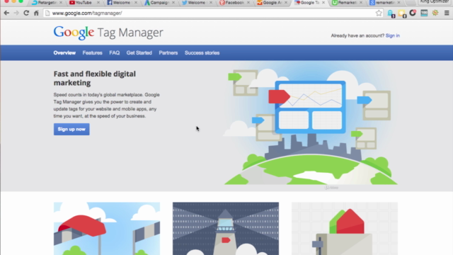Close the YouTube browser tab

click(x=98, y=3)
